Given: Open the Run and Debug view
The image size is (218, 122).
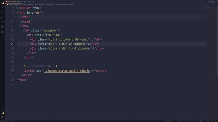Looking at the screenshot, I should point(2,17).
